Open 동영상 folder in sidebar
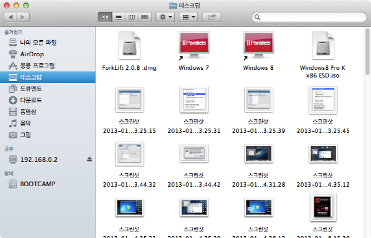 [x=48, y=112]
